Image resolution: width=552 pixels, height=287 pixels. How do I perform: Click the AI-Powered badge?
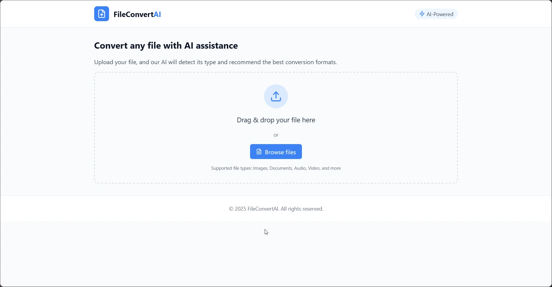pos(436,14)
